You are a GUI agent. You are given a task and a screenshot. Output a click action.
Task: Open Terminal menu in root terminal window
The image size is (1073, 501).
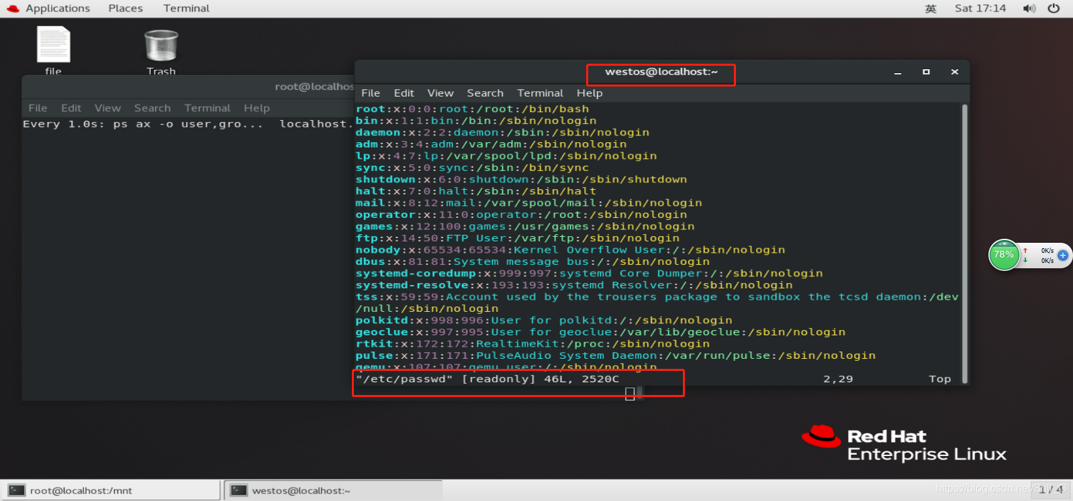click(207, 108)
